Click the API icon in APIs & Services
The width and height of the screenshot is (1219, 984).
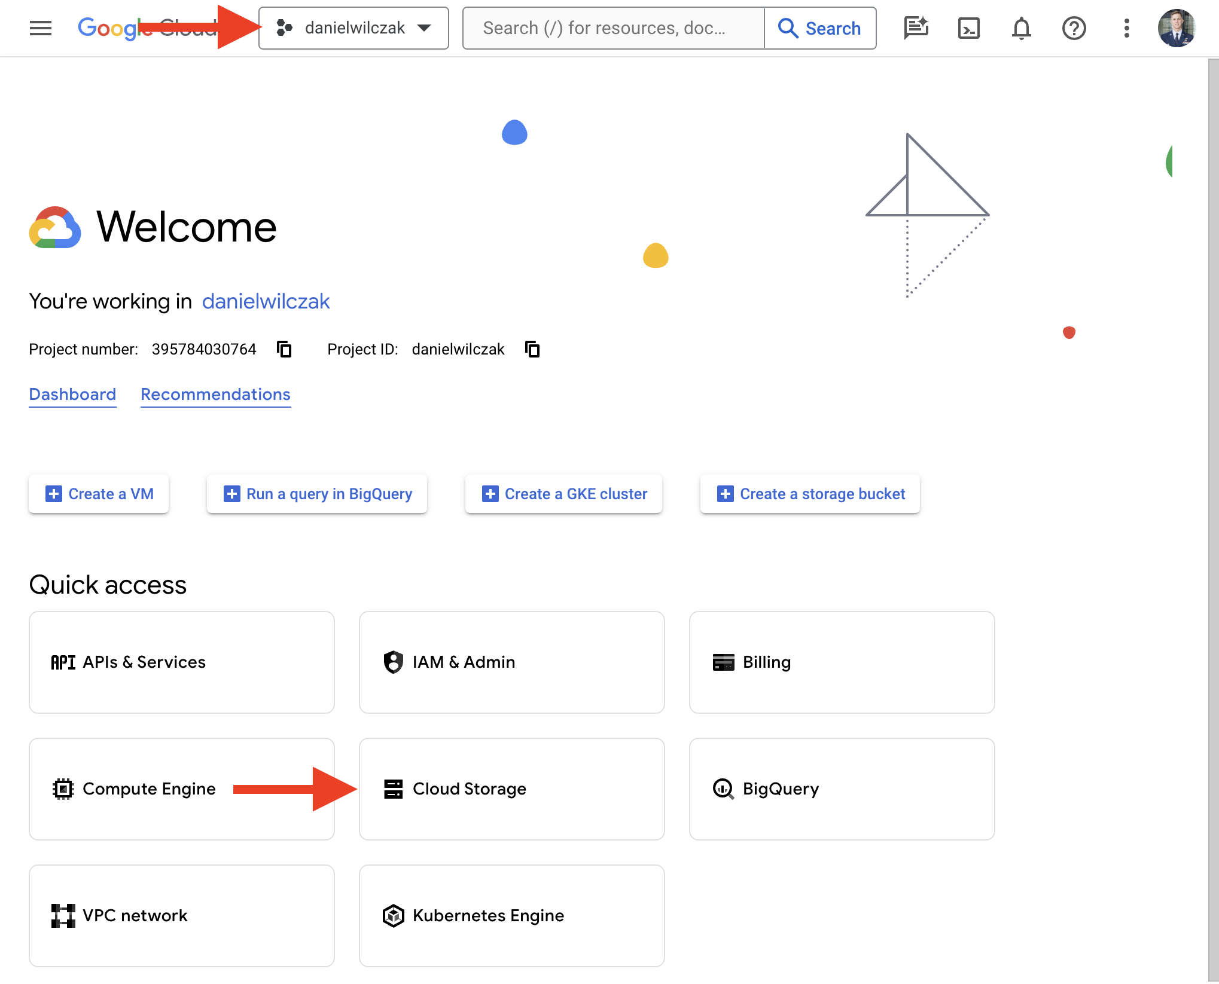point(63,662)
